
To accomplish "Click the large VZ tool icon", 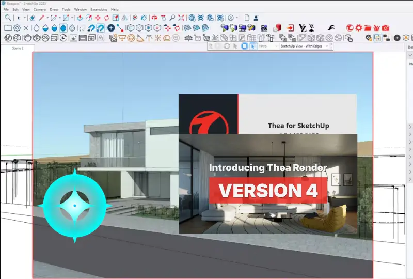I will pyautogui.click(x=303, y=28).
